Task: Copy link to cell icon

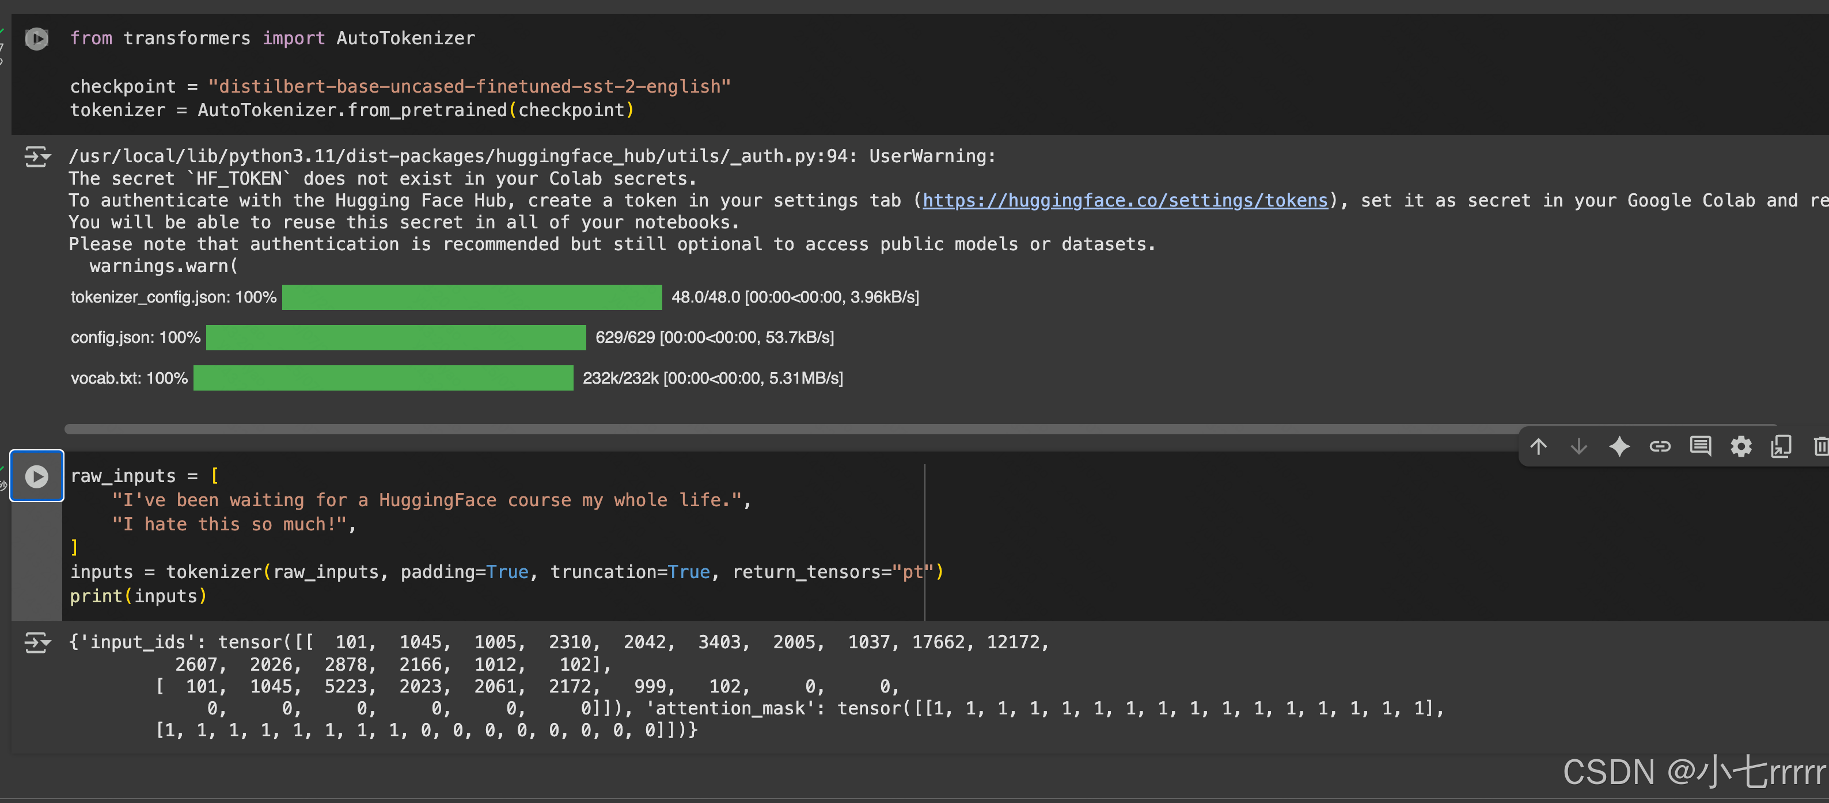Action: 1659,446
